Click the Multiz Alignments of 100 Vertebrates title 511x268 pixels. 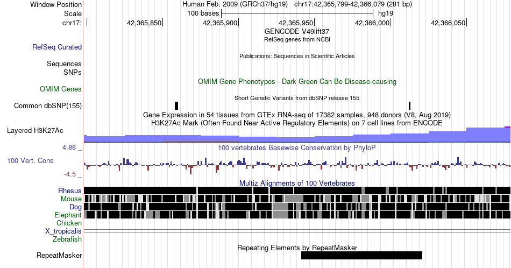297,183
